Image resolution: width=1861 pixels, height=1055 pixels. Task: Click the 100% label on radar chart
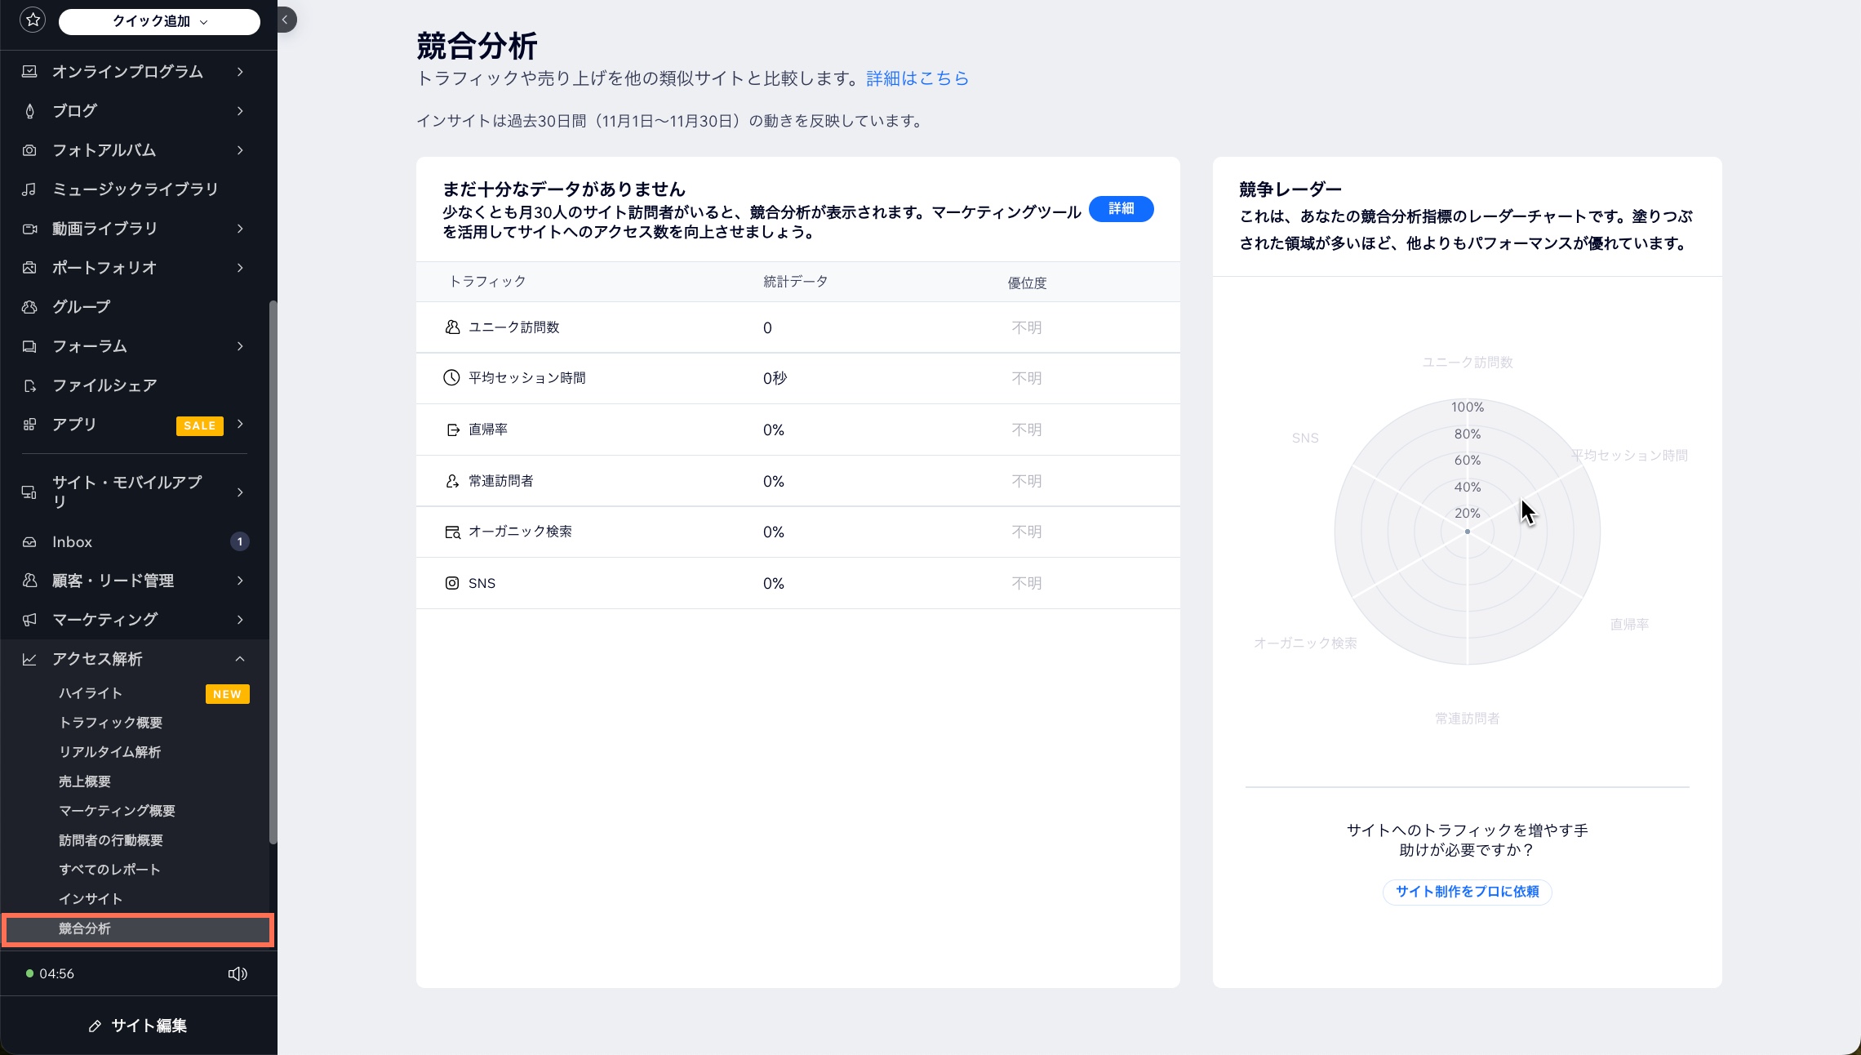pos(1467,407)
